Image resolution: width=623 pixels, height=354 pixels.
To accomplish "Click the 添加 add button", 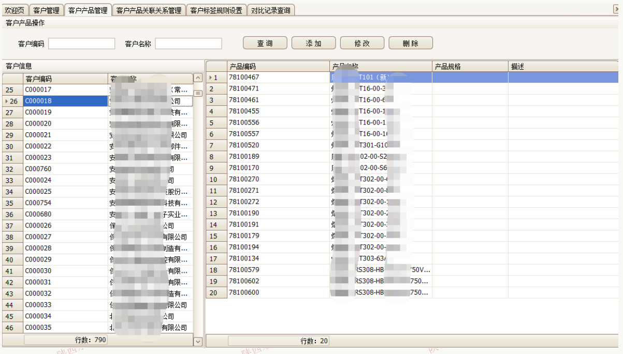I will coord(313,43).
